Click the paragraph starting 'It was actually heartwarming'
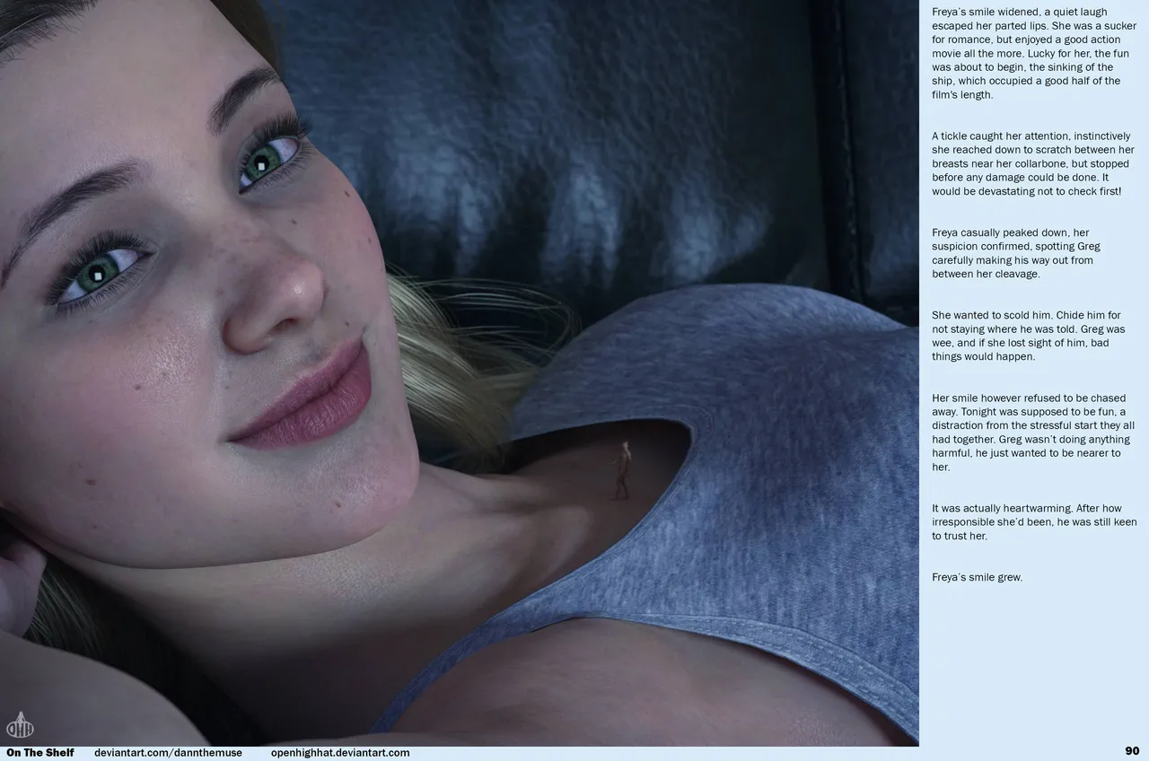The height and width of the screenshot is (761, 1149). [x=1034, y=521]
